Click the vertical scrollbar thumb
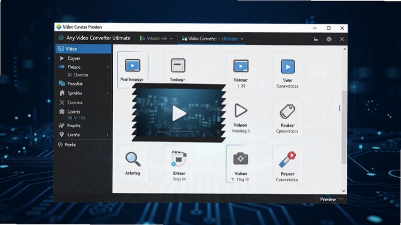401x225 pixels. [344, 127]
